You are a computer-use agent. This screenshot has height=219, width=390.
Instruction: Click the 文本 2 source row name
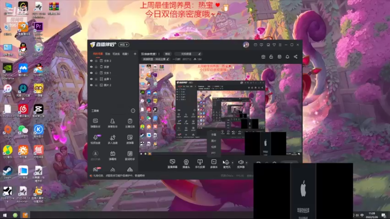coord(107,61)
